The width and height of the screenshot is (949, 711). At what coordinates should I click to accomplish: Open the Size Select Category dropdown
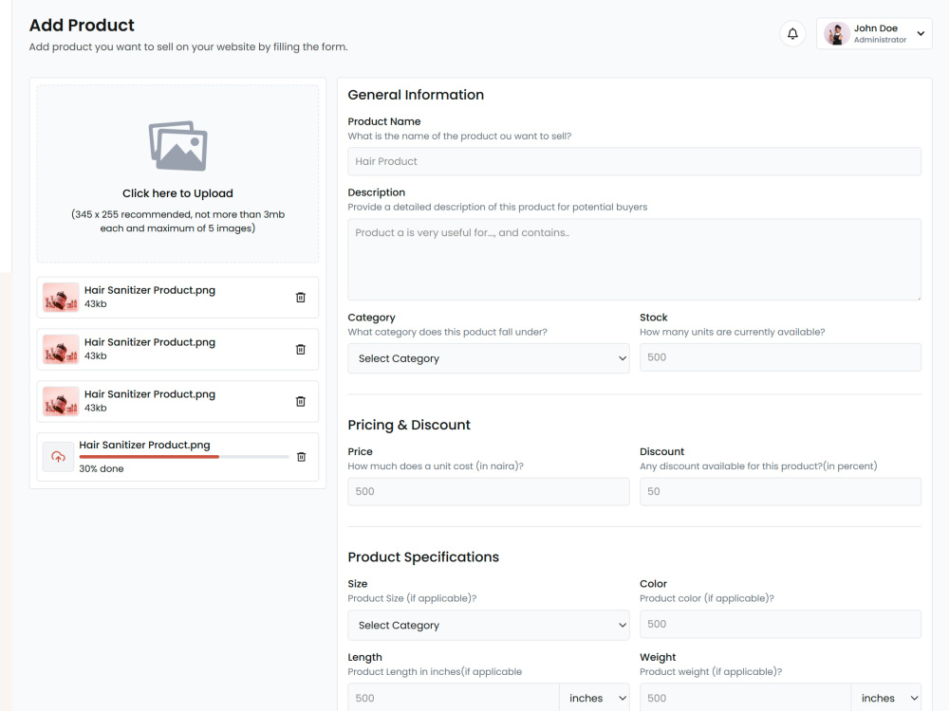(x=489, y=625)
